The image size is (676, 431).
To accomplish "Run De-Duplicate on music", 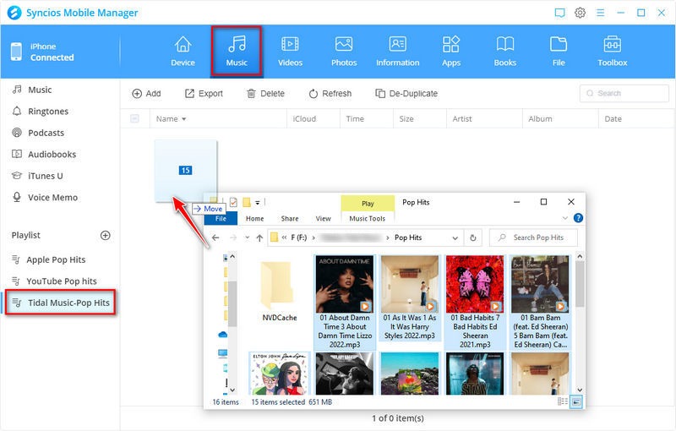I will (x=406, y=94).
